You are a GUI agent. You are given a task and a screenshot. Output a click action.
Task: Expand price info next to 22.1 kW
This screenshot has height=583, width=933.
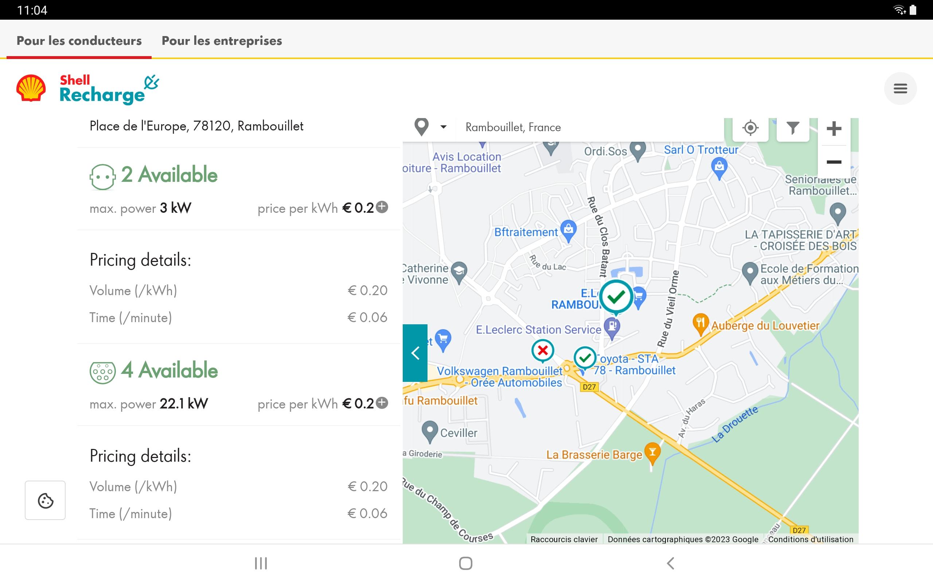pyautogui.click(x=382, y=403)
